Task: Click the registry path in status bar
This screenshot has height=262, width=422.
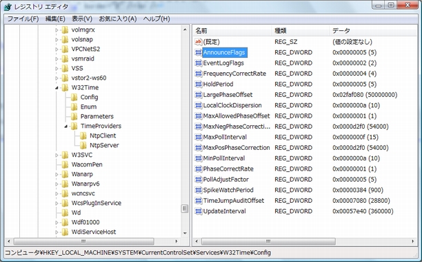Action: click(x=138, y=252)
